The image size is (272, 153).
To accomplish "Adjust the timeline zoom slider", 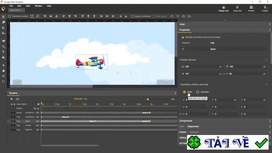I will point(148,99).
